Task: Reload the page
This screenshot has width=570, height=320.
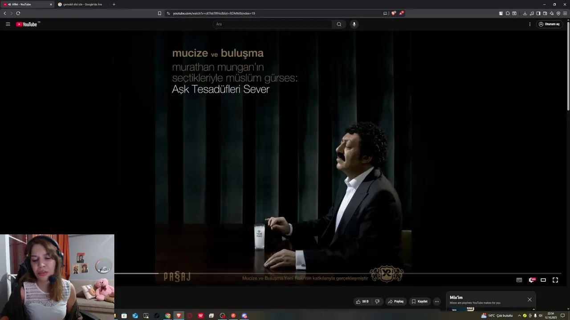Action: tap(18, 13)
